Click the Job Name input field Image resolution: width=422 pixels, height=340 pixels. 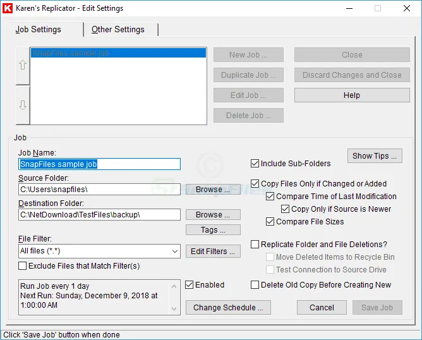pos(99,164)
